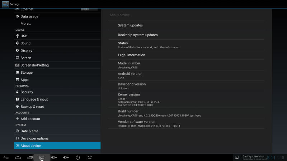Open Display settings
This screenshot has width=287, height=161.
(x=57, y=50)
